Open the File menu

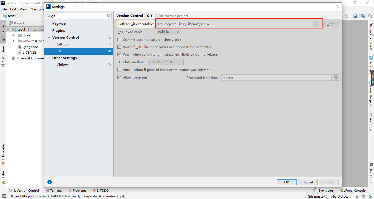point(4,9)
